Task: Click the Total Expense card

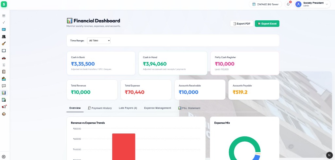Action: tap(146, 90)
